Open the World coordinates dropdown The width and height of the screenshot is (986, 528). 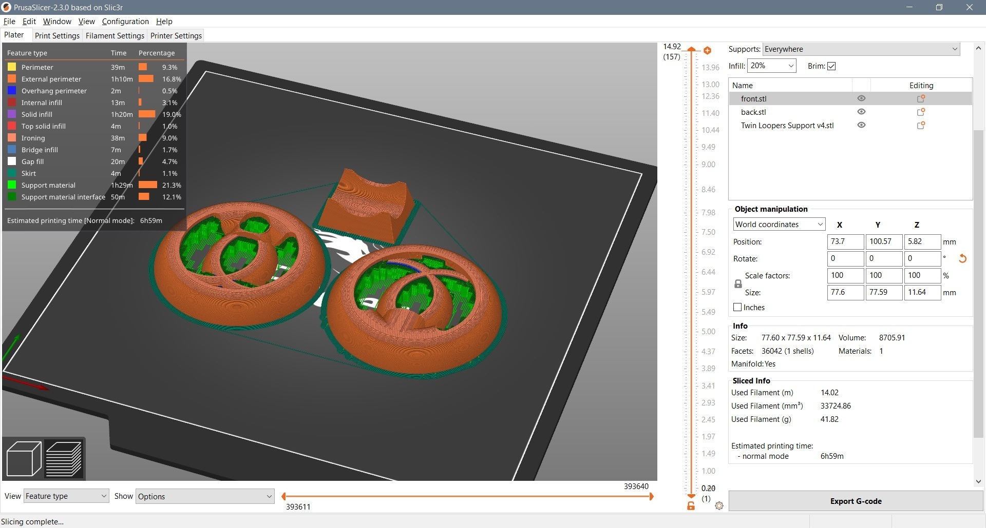click(779, 225)
